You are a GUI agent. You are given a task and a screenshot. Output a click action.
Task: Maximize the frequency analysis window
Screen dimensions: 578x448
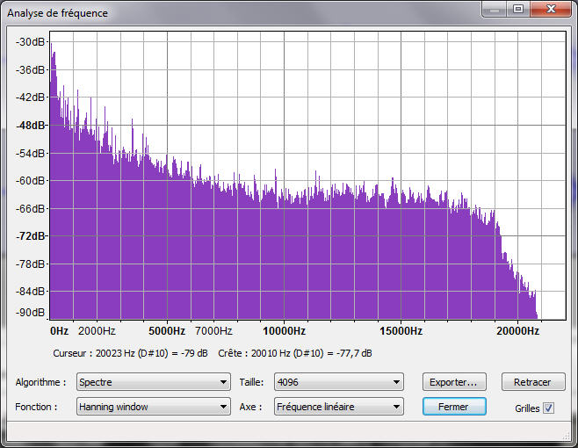click(x=517, y=10)
